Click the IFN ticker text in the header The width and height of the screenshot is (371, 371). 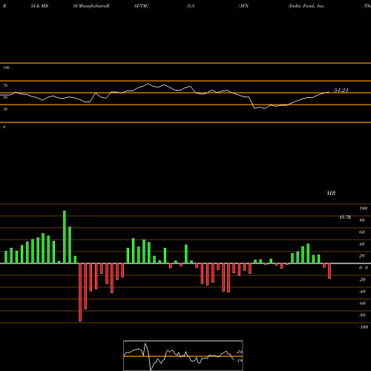click(x=243, y=6)
